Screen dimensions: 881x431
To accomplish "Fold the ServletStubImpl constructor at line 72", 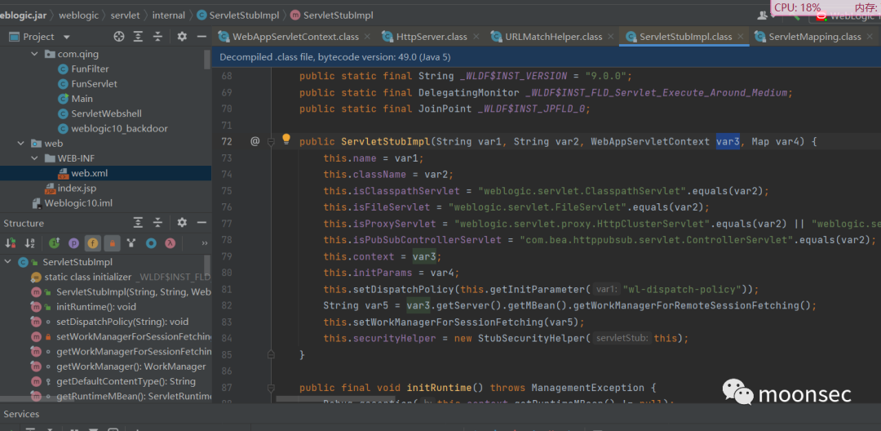I will 271,141.
